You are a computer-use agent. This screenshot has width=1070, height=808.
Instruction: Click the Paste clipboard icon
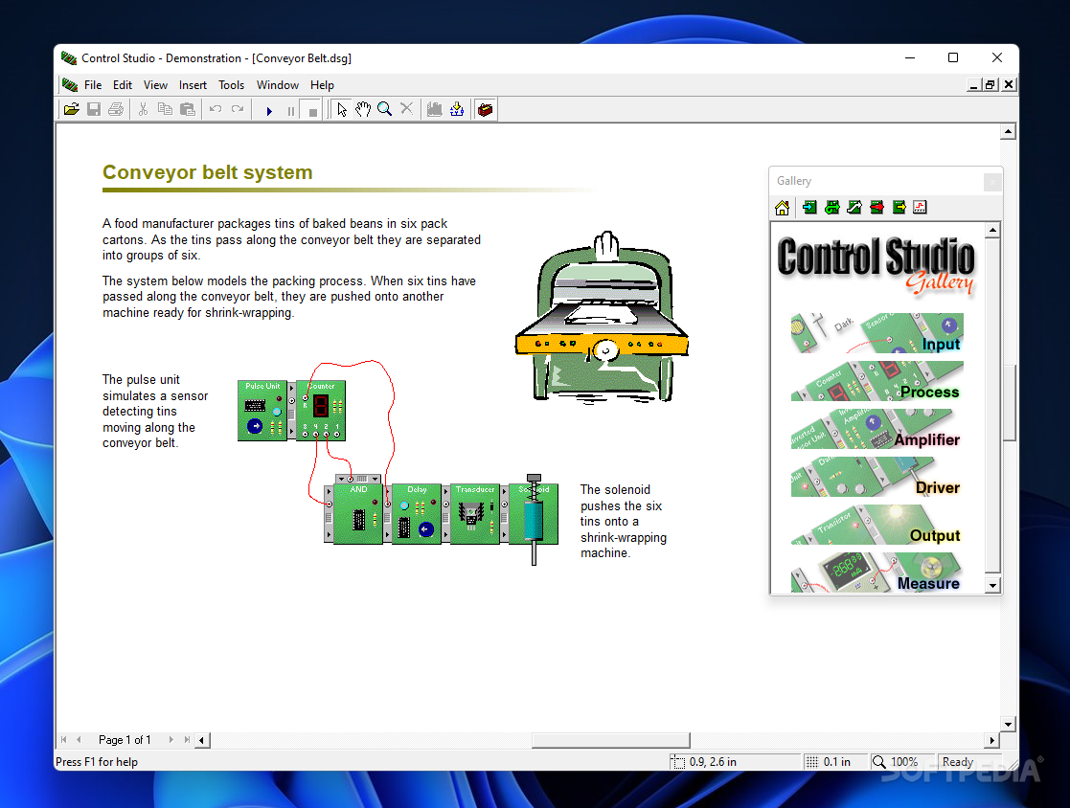(x=187, y=109)
